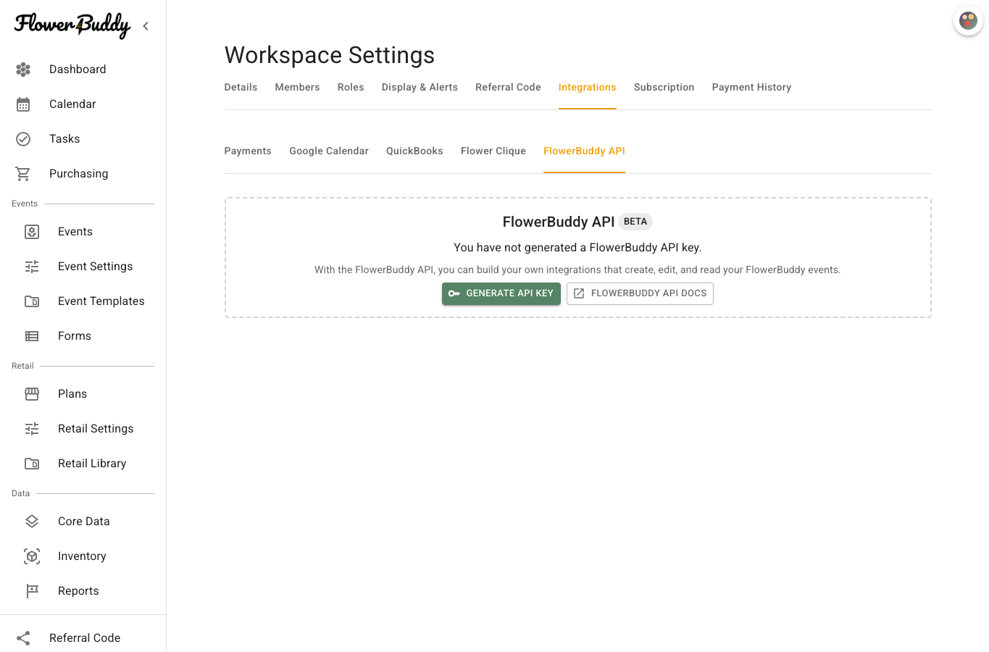Click the Events icon in sidebar
Viewport: 989px width, 652px height.
pos(32,232)
